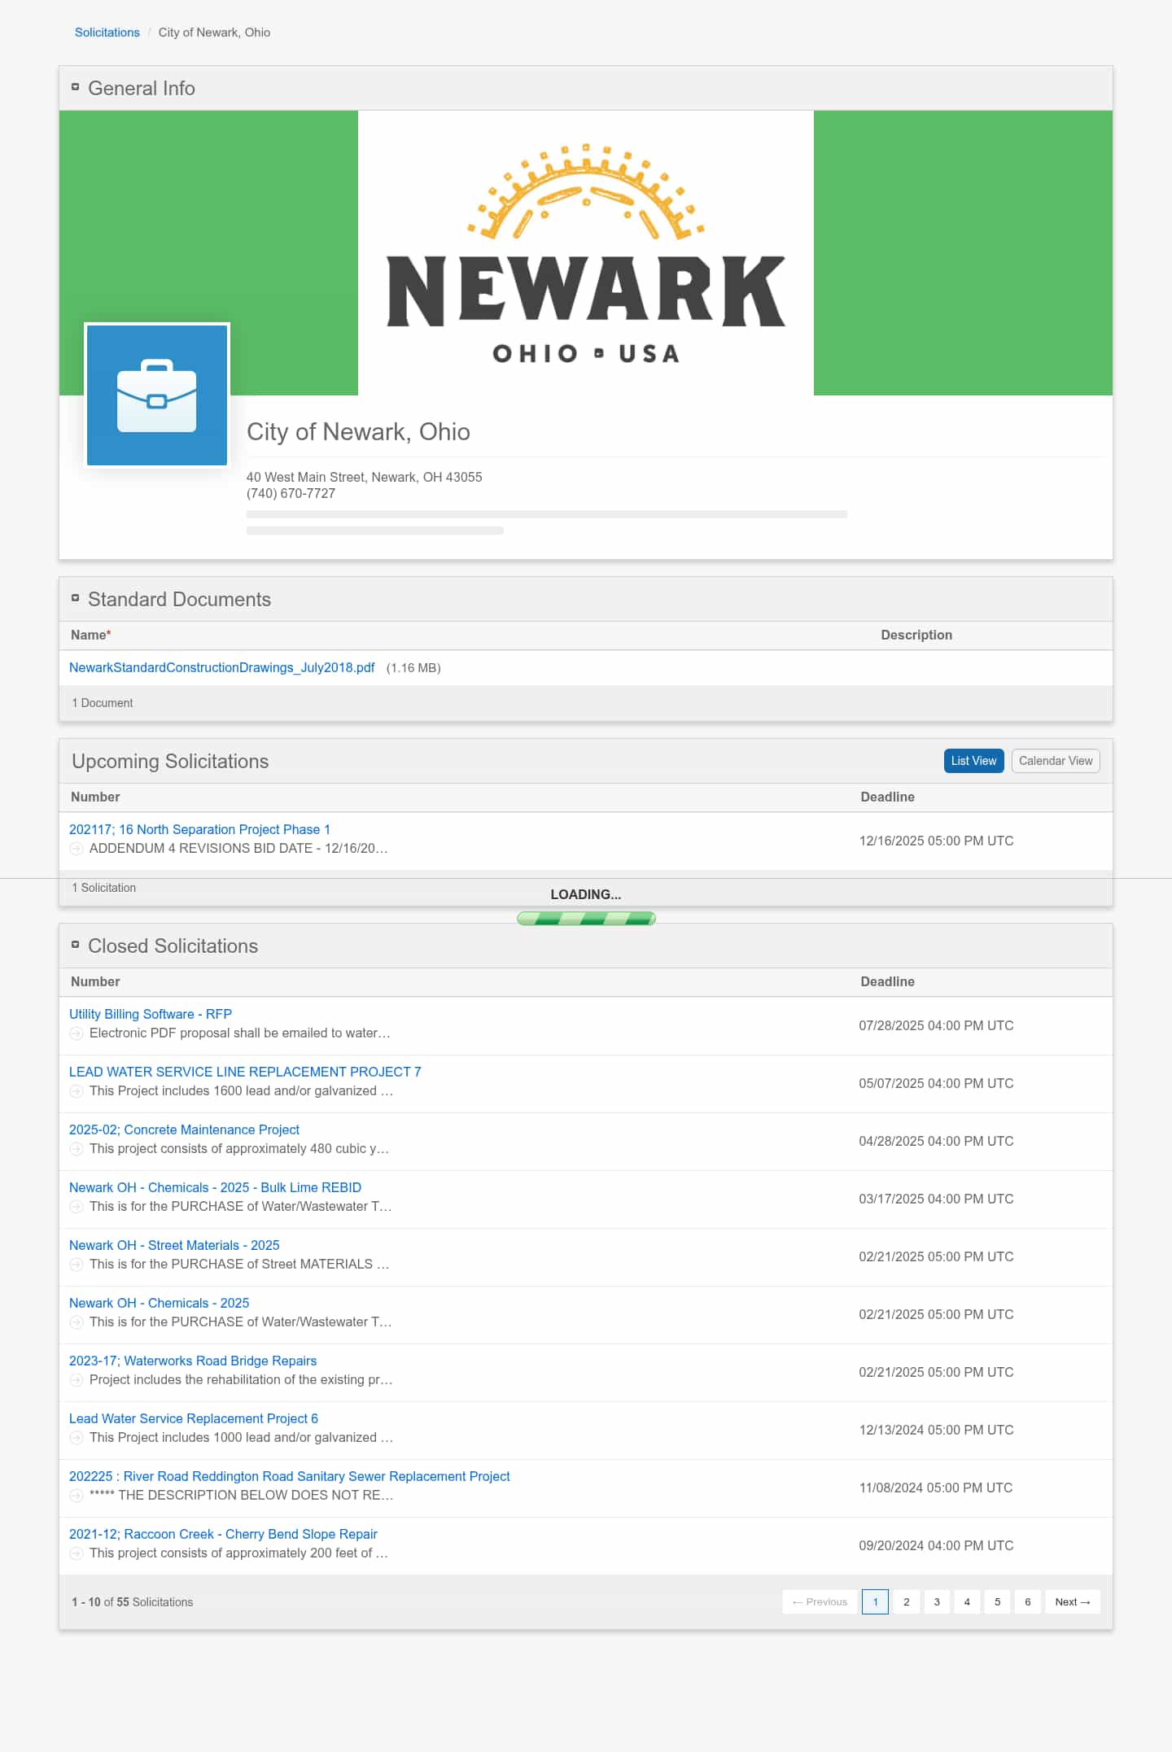Click arrow icon beside PURCHASE of Street MATERIALS text
The image size is (1172, 1752).
click(77, 1265)
